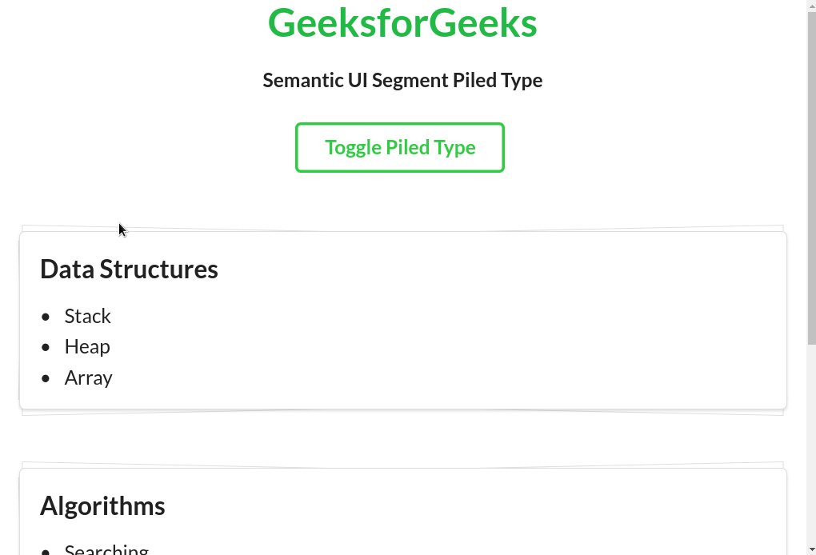This screenshot has width=816, height=555.
Task: Click the scrollbar track below the thumb
Action: pos(811,448)
